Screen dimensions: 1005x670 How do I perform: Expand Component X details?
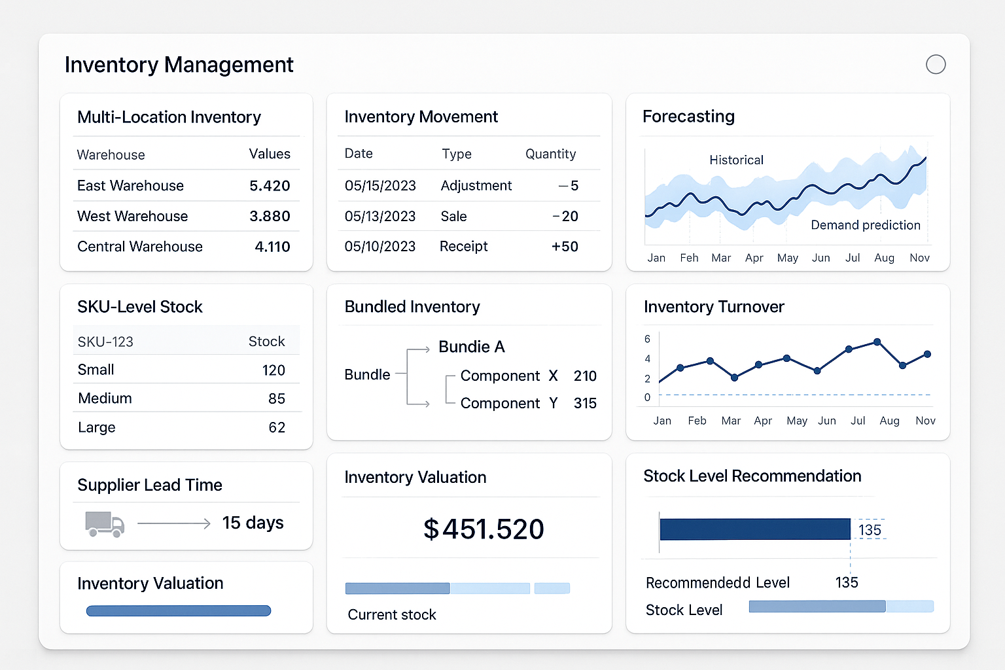click(x=501, y=376)
